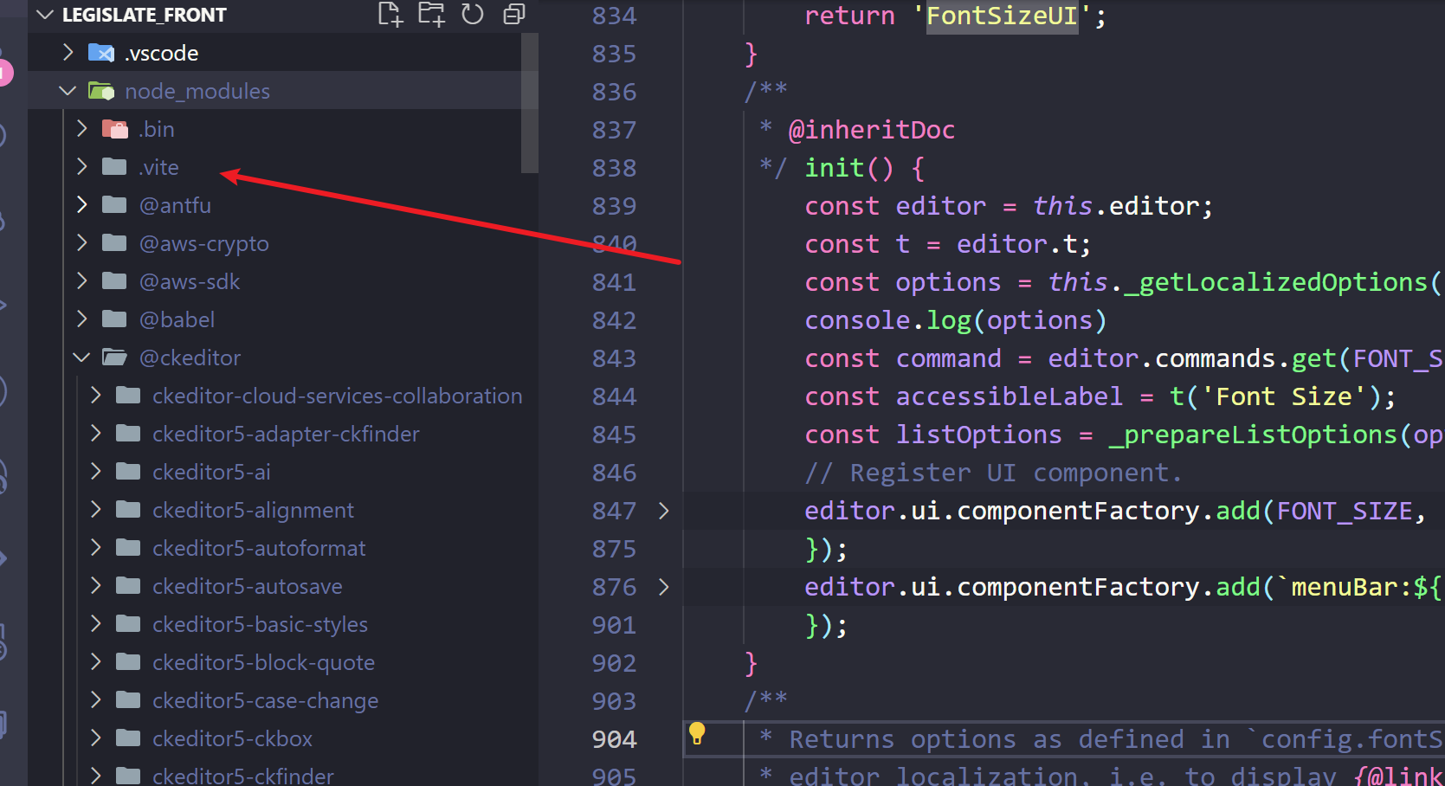Collapse the LEGISLATE_FRONT root section
This screenshot has height=786, width=1445.
(x=46, y=15)
